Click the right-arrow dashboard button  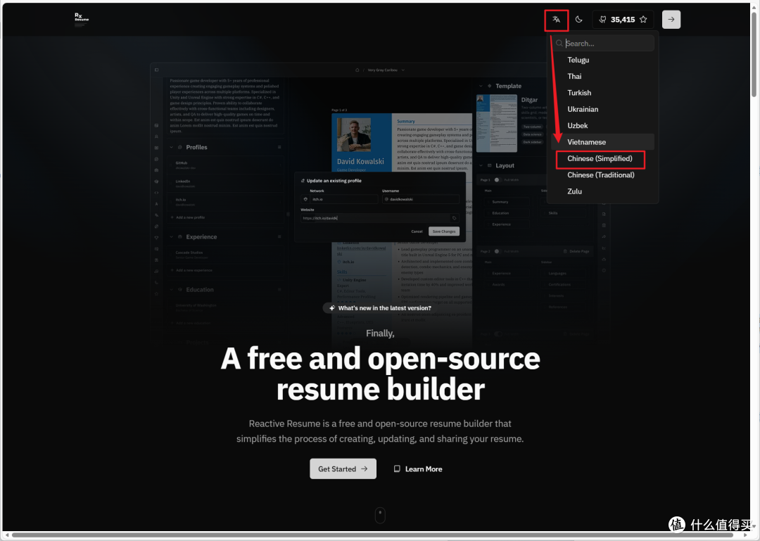click(x=671, y=20)
